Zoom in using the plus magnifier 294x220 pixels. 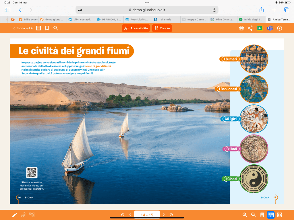(x=245, y=215)
